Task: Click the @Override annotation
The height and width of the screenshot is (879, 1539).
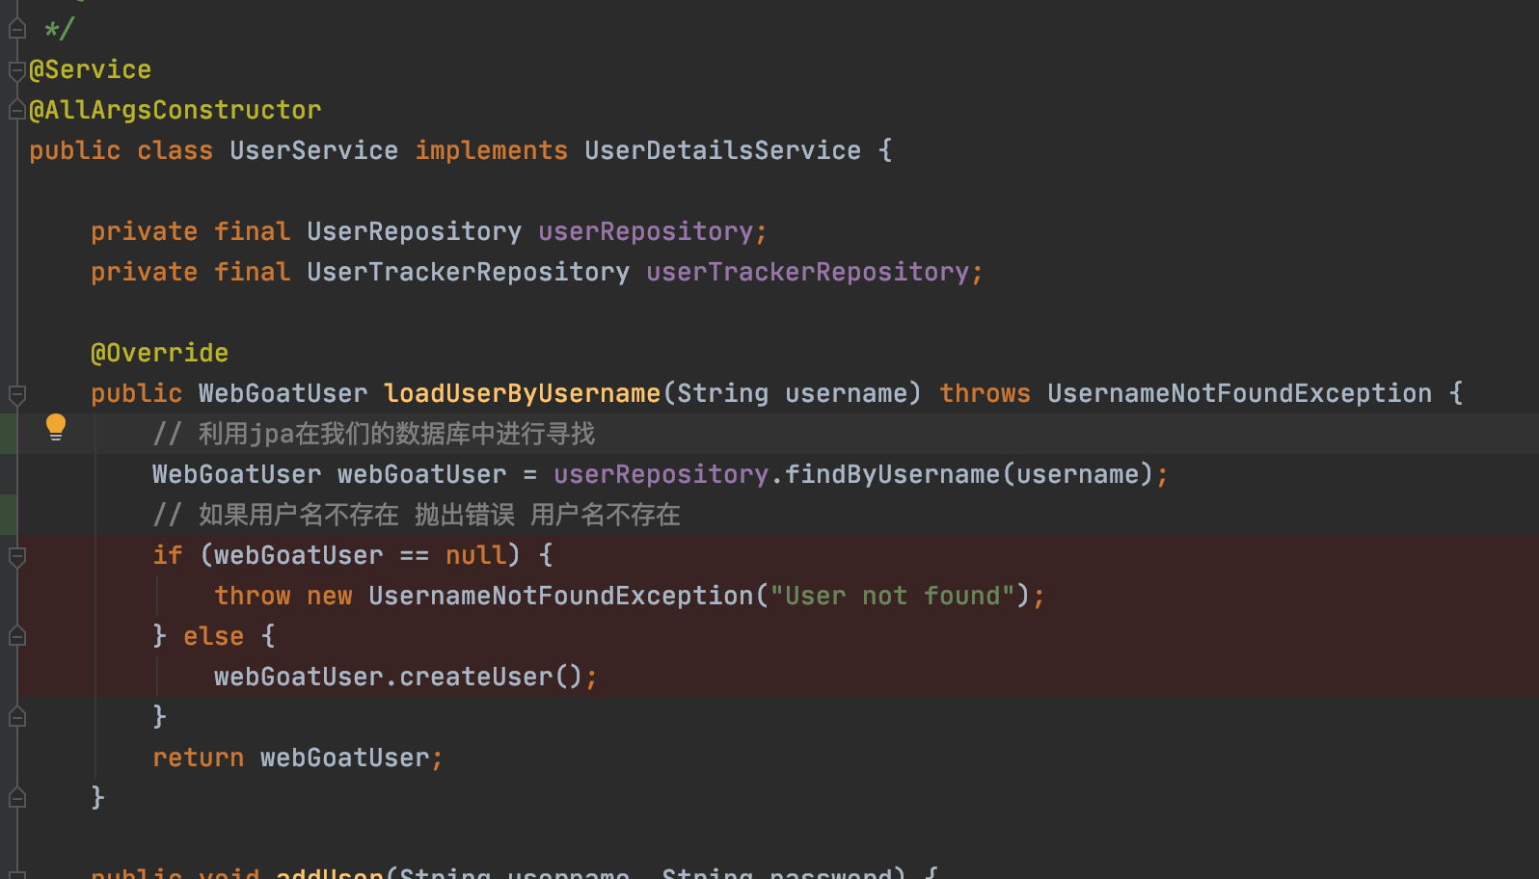Action: click(159, 354)
